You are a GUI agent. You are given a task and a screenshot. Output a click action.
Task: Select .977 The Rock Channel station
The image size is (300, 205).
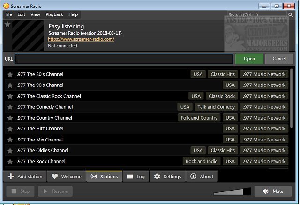pos(146,162)
